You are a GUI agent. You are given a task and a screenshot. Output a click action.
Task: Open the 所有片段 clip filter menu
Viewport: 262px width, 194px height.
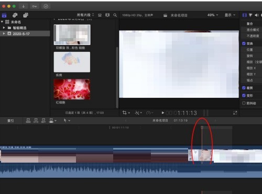85,15
